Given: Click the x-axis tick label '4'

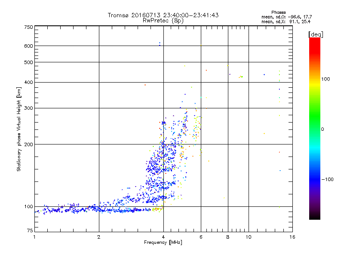Looking at the screenshot, I should coord(163,237).
